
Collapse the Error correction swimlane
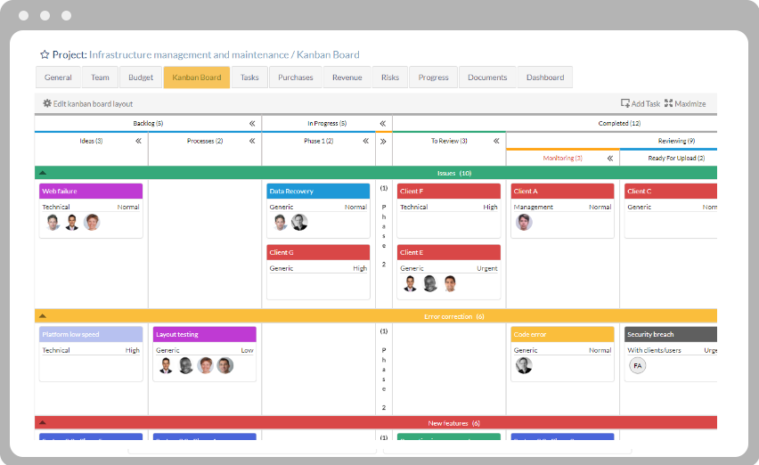[x=43, y=316]
